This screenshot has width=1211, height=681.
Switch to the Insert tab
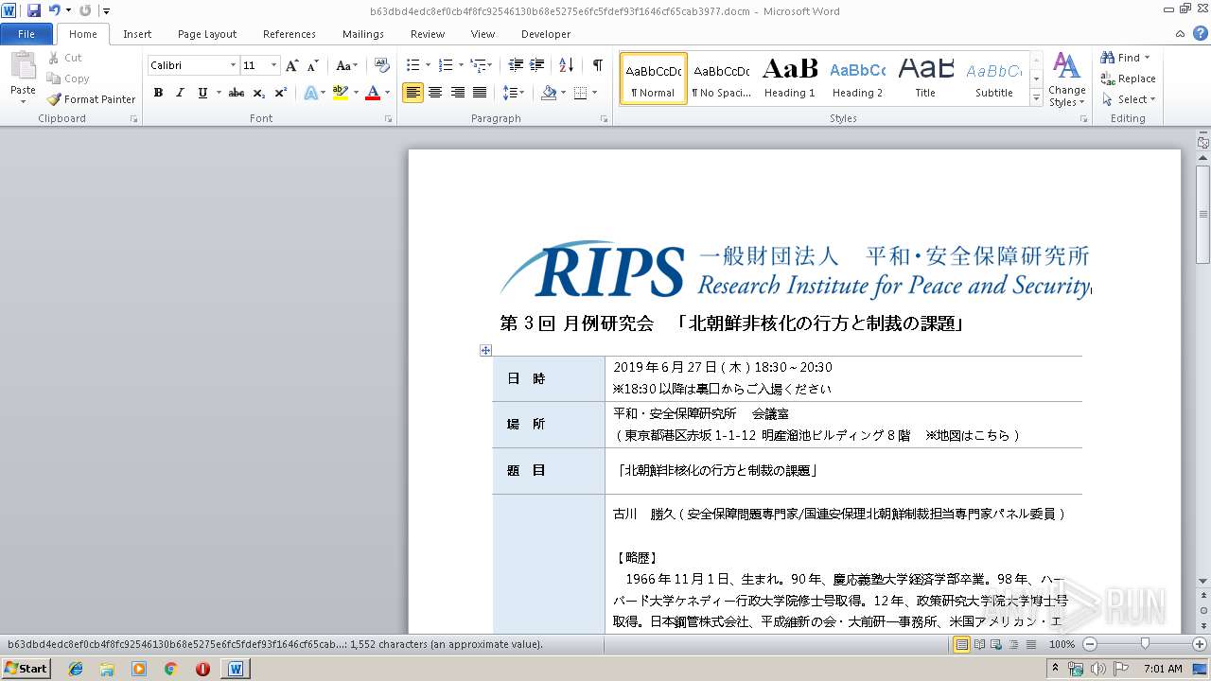tap(137, 34)
